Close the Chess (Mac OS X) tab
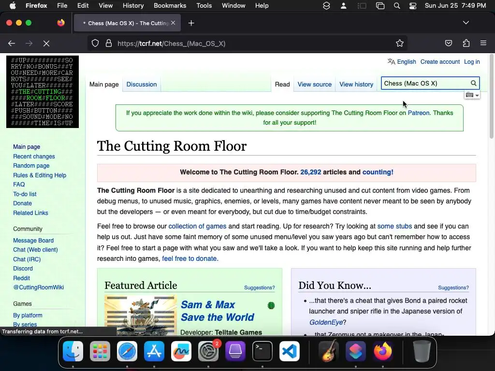This screenshot has width=495, height=371. pyautogui.click(x=173, y=23)
